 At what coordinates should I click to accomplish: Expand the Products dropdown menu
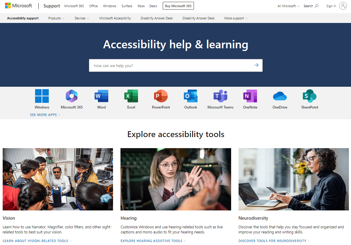[56, 18]
